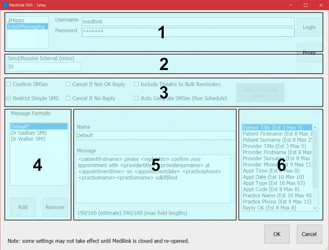
Task: Click the Send/Receive Interval field
Action: (x=44, y=67)
